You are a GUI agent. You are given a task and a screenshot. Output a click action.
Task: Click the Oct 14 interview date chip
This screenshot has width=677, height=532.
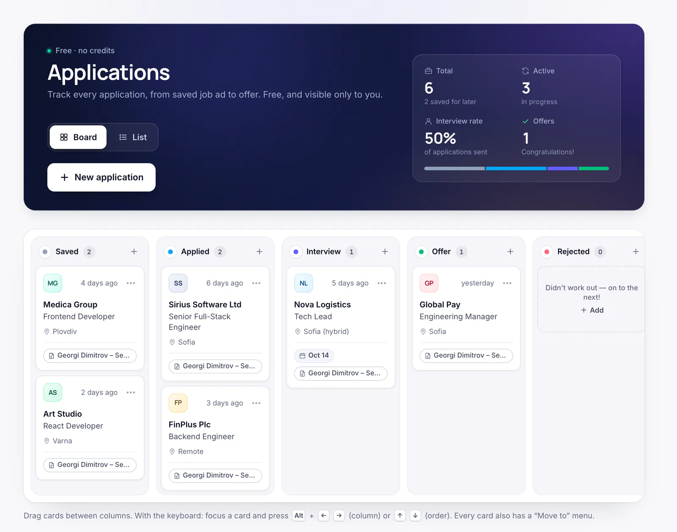pos(314,355)
